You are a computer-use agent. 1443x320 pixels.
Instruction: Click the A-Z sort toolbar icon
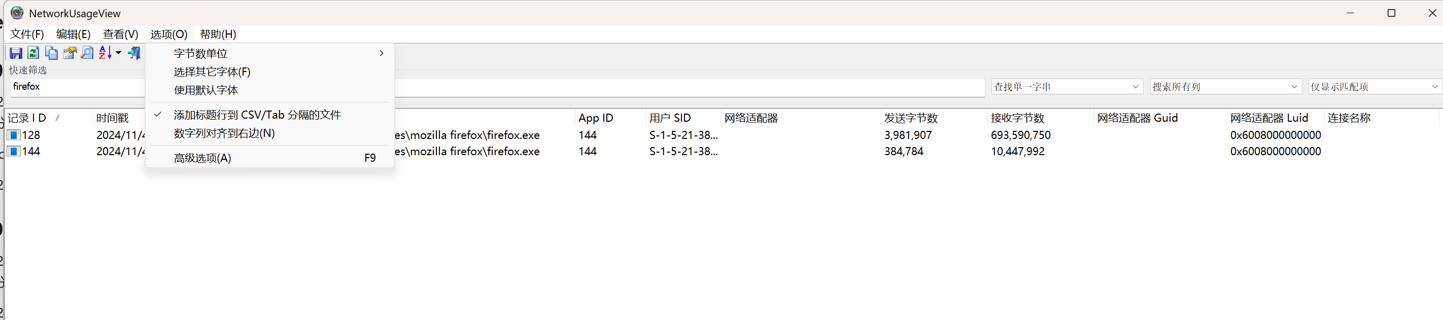(106, 53)
